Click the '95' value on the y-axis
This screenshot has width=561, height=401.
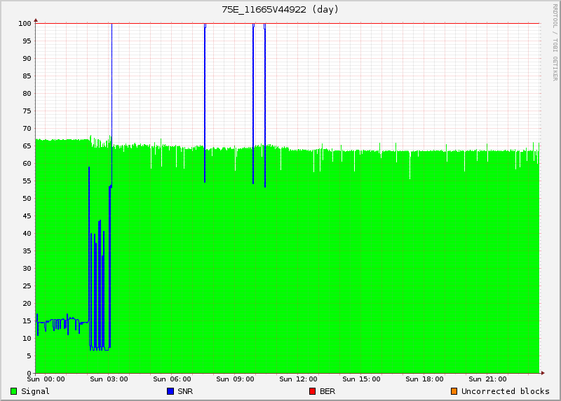(x=27, y=41)
